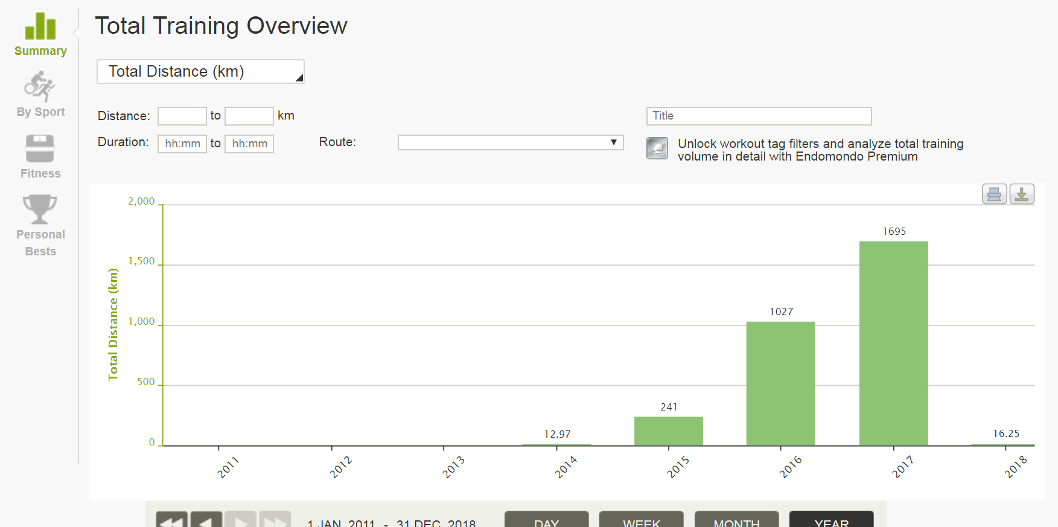Open the Personal Bests trophy
Screen dimensions: 1058x527
40,209
